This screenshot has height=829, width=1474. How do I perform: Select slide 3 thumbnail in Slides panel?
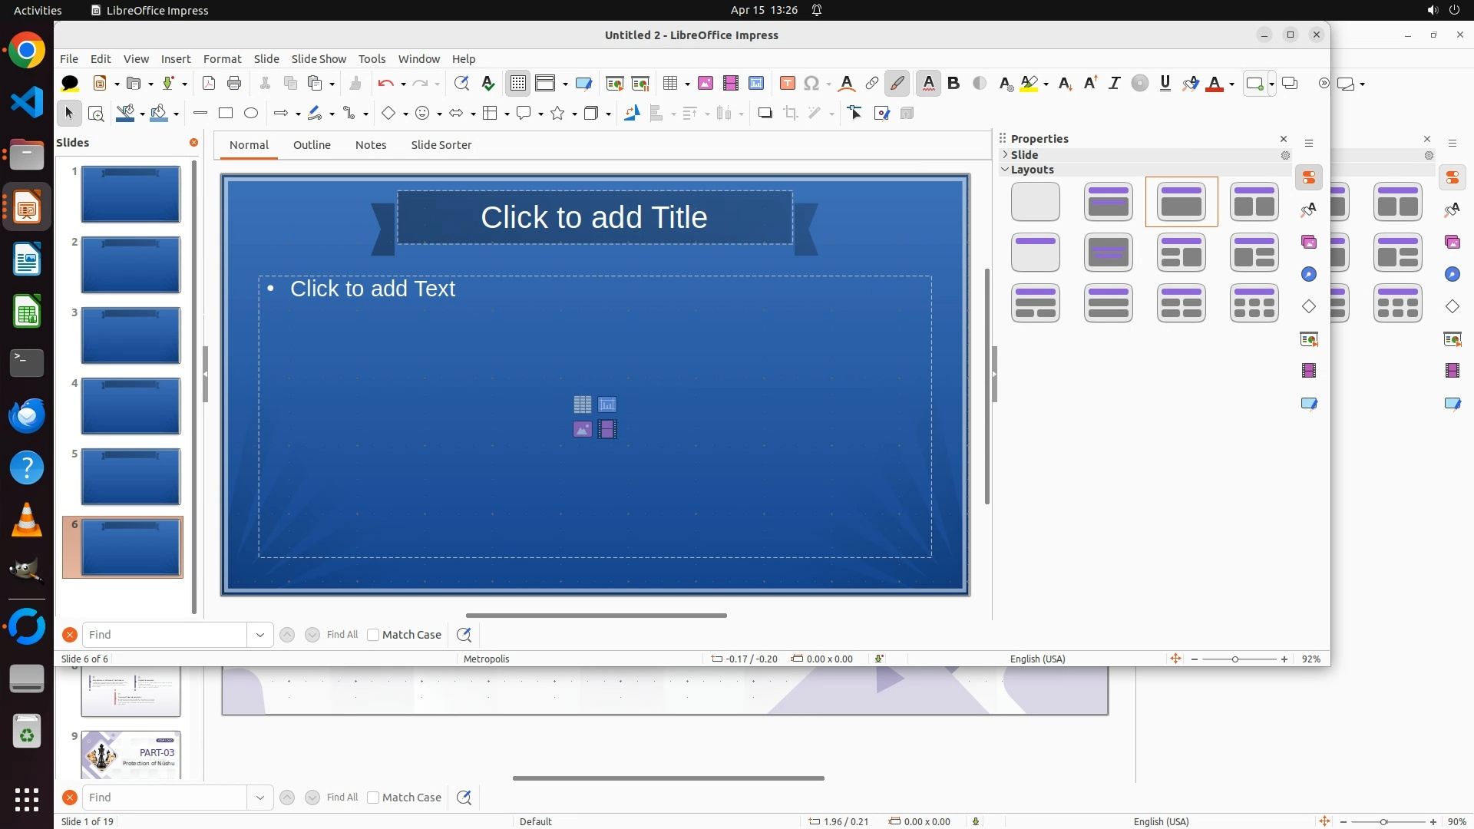click(x=131, y=335)
